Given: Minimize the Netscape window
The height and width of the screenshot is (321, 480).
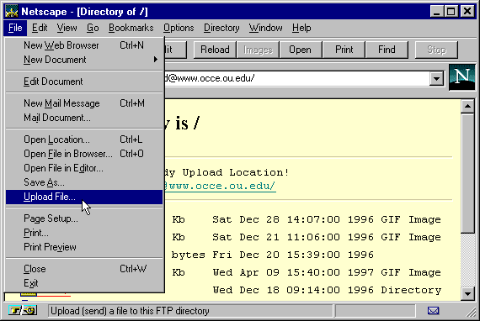Looking at the screenshot, I should click(x=437, y=12).
